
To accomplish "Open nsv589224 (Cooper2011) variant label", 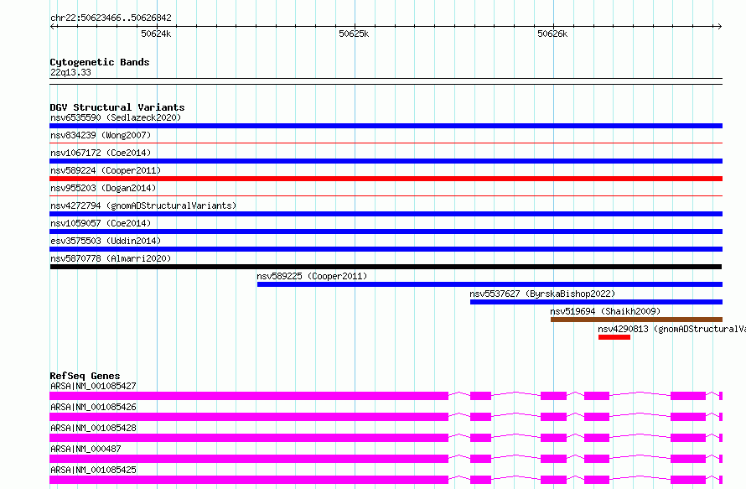I will pos(106,170).
